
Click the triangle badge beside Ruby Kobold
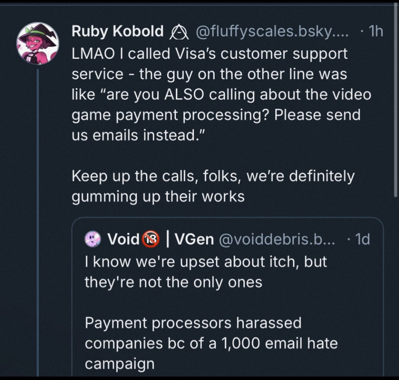coord(178,33)
